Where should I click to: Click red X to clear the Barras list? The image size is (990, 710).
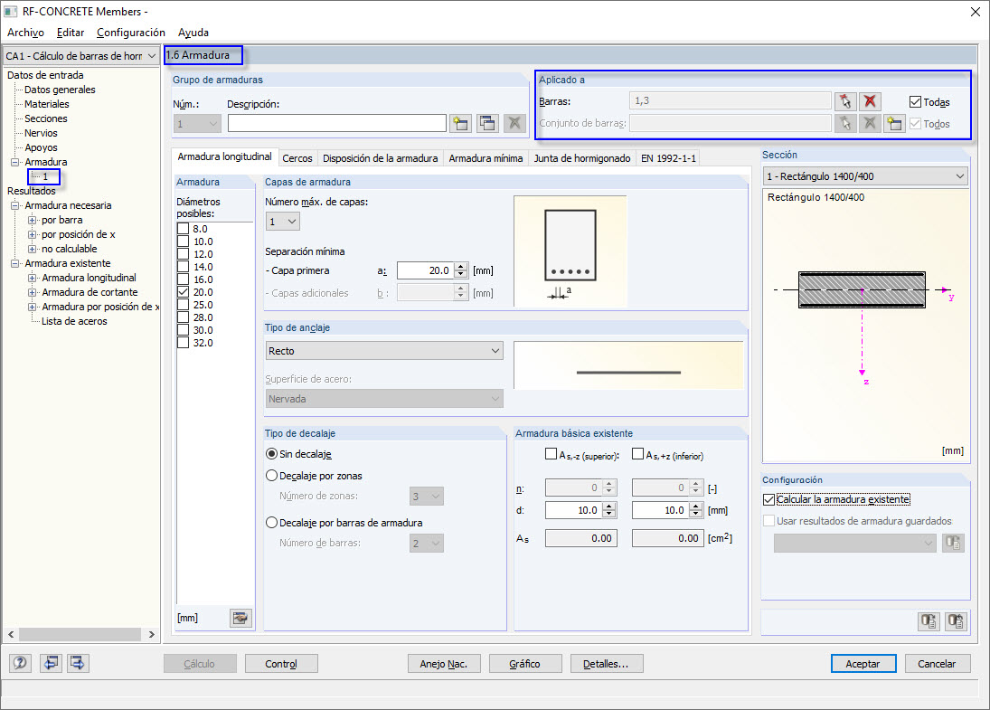[x=870, y=101]
